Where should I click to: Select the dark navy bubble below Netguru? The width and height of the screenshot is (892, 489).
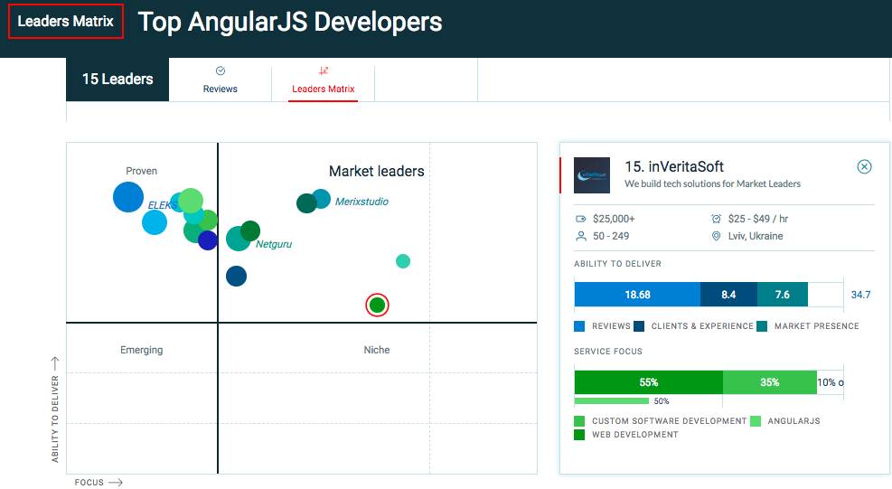click(236, 276)
